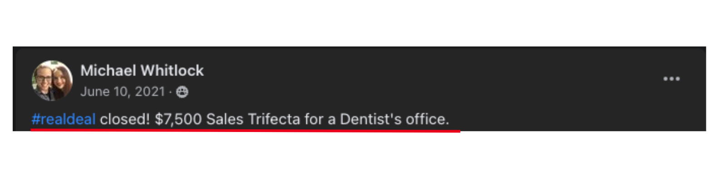Image resolution: width=719 pixels, height=179 pixels.
Task: Open the Michael Whitlock profile name link
Action: click(142, 71)
